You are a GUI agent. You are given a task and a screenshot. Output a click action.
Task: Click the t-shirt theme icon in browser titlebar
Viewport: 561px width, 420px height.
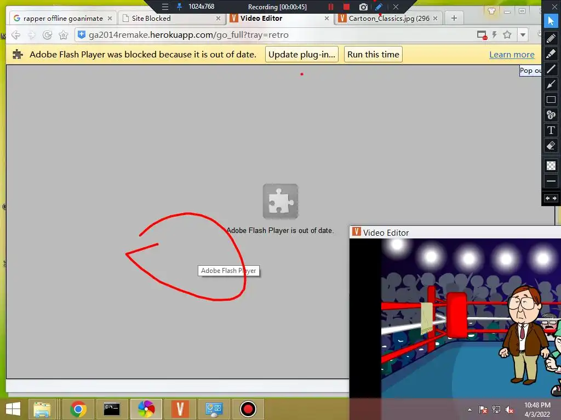click(x=491, y=11)
